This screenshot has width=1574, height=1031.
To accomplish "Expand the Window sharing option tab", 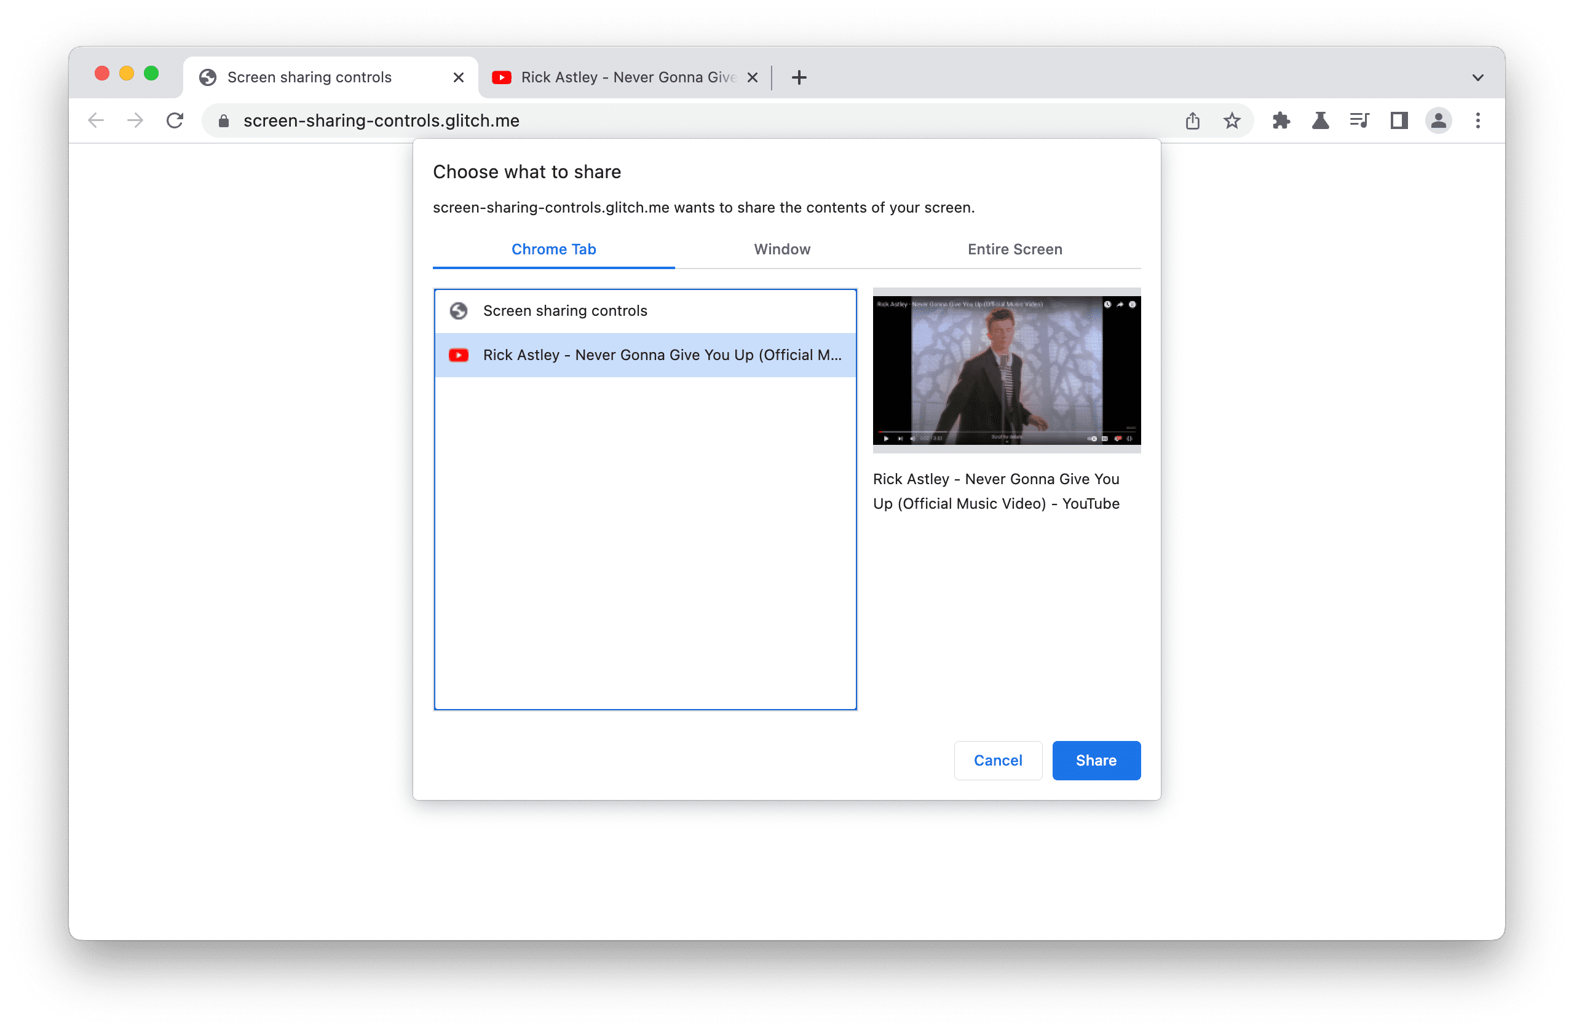I will tap(781, 249).
